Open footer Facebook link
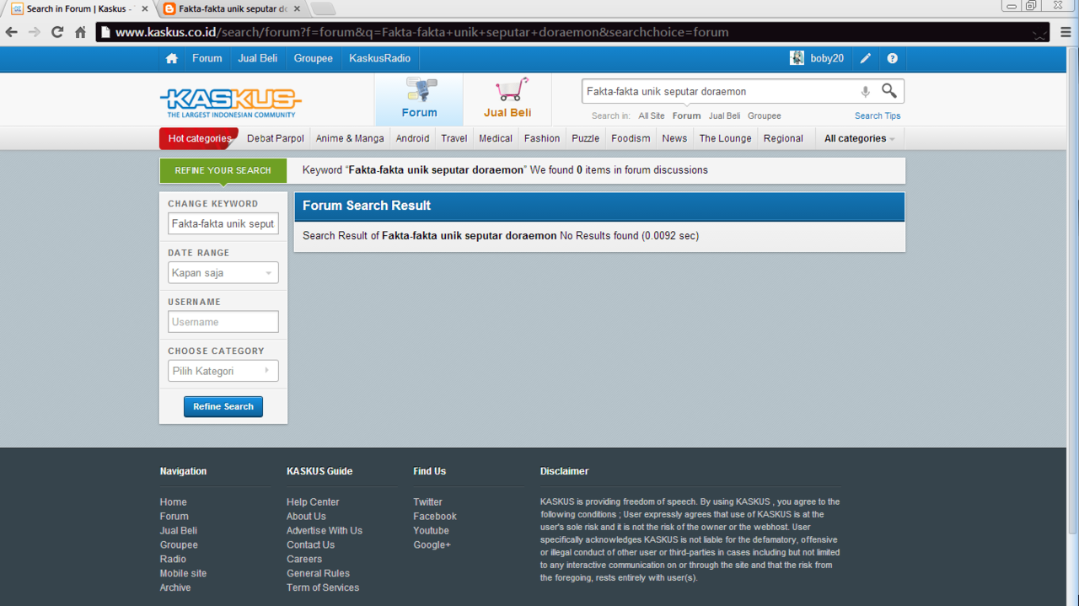 (x=435, y=516)
